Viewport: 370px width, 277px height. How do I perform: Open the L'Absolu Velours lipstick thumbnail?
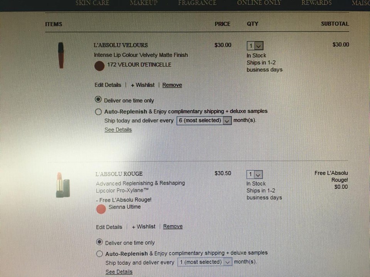(x=61, y=55)
